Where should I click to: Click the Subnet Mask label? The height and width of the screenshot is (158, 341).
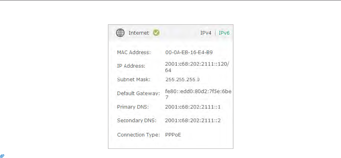[133, 80]
